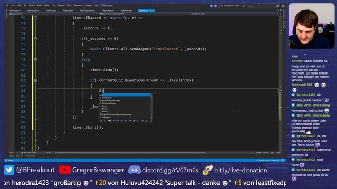Switch to the NewPlayer.razor.cs tab
Viewport: 337px width, 189px height.
tap(87, 10)
